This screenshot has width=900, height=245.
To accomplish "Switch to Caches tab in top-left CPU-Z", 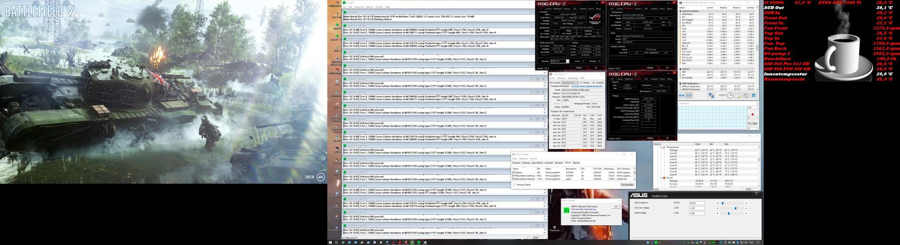I will point(548,9).
